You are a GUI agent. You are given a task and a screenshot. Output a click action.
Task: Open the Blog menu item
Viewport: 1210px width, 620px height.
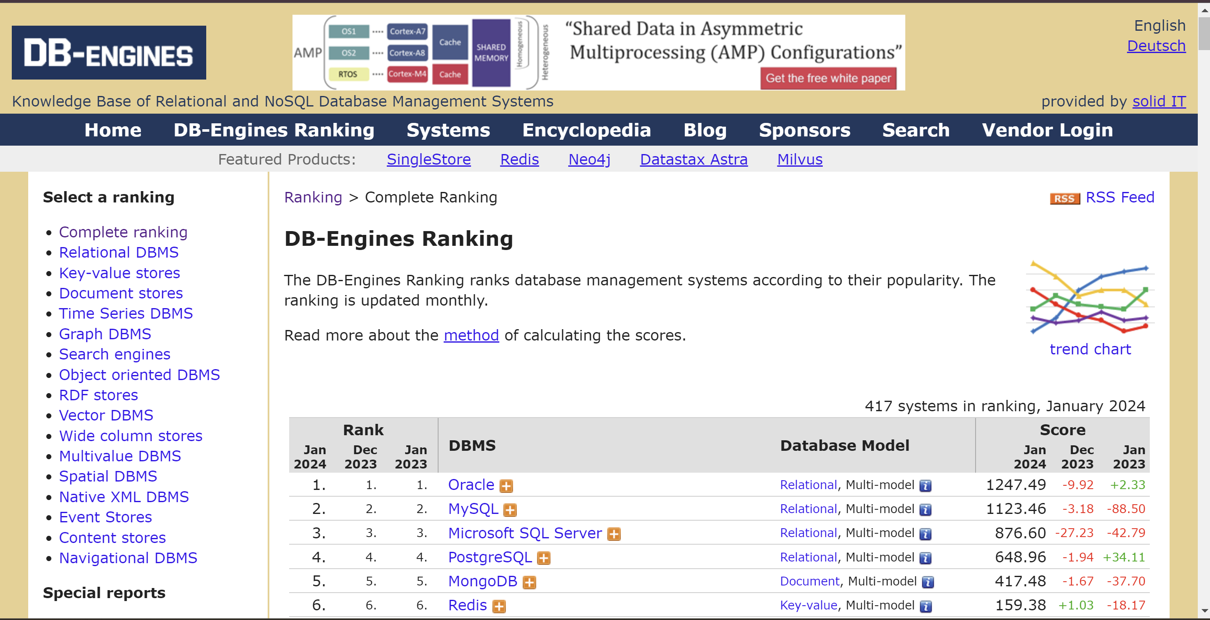(x=705, y=130)
